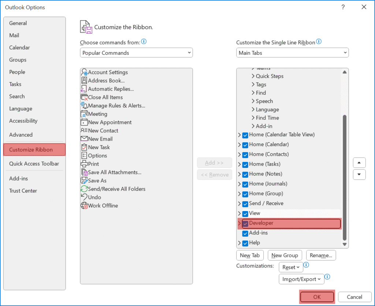Toggle the Home (Tasks) checkbox
Viewport: 375px width, 306px height.
[x=245, y=164]
